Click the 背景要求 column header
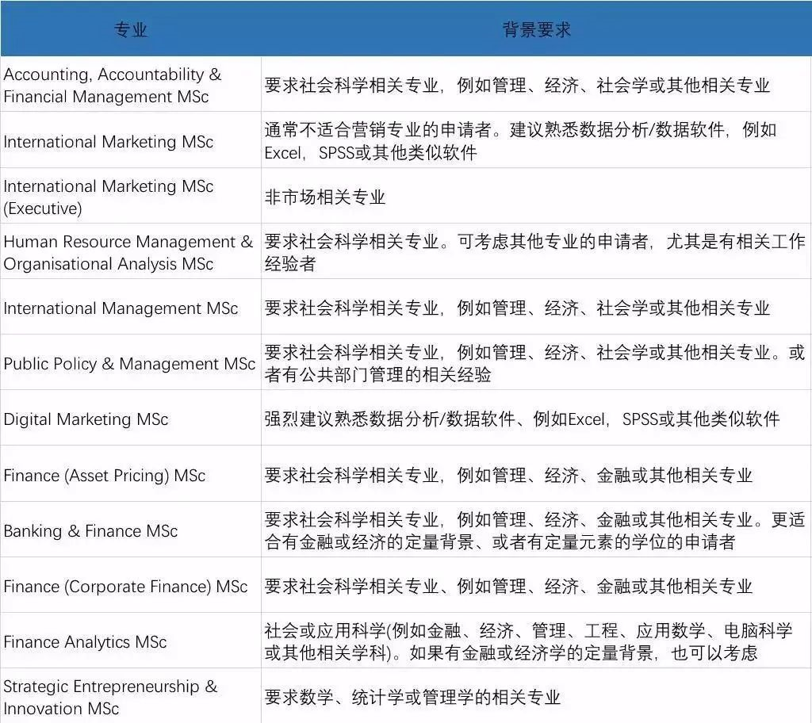This screenshot has height=723, width=812. pyautogui.click(x=536, y=30)
